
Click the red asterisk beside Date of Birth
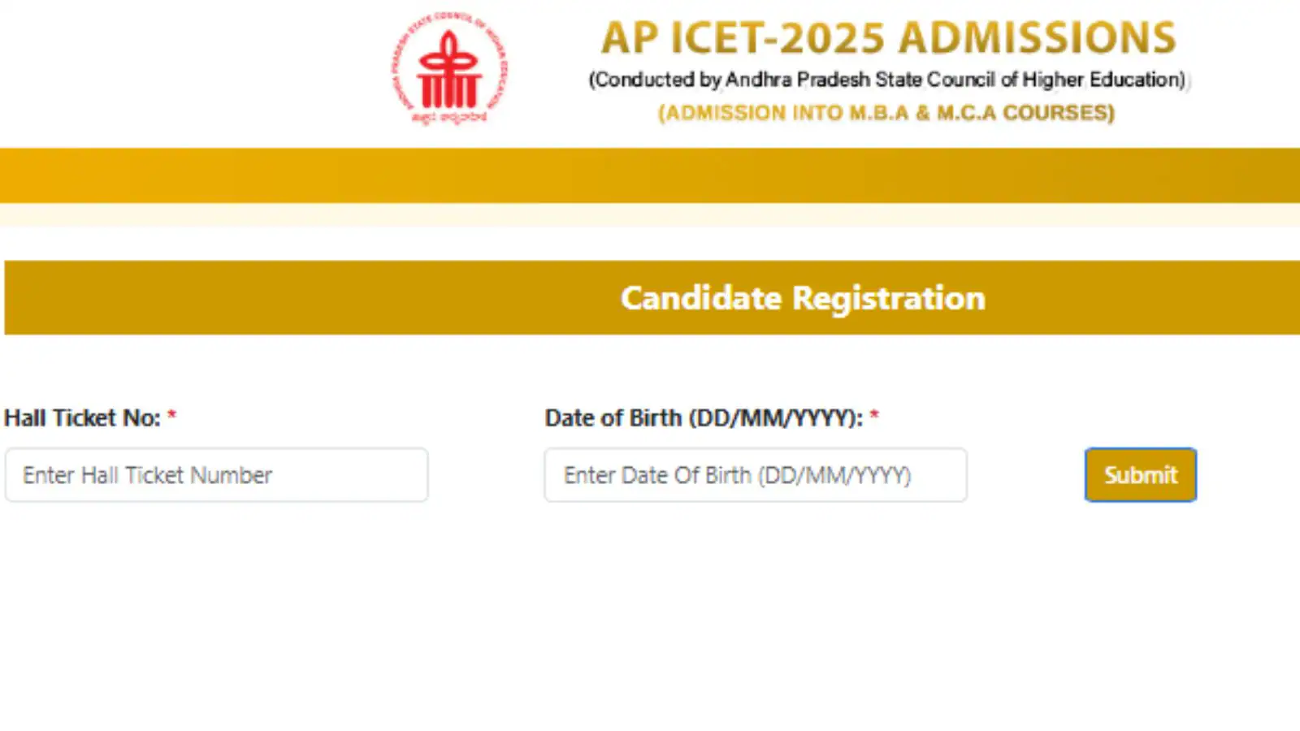click(x=874, y=415)
